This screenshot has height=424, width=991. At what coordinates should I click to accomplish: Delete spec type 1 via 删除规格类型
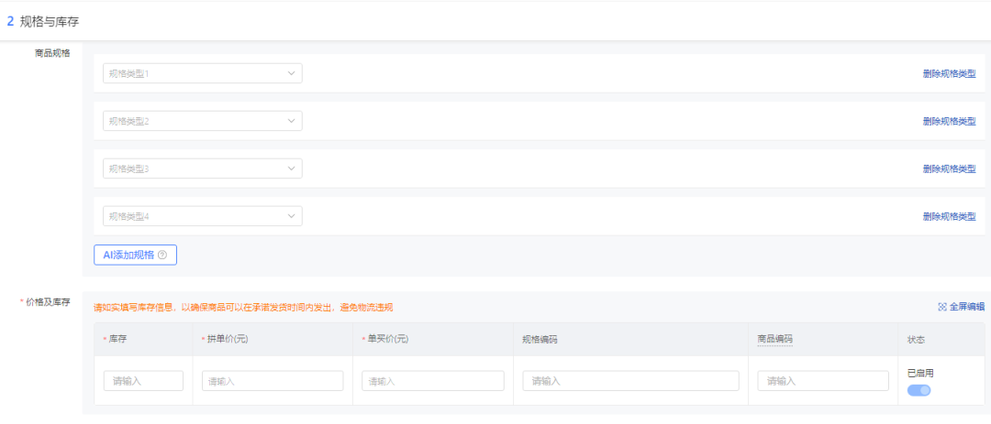point(949,74)
